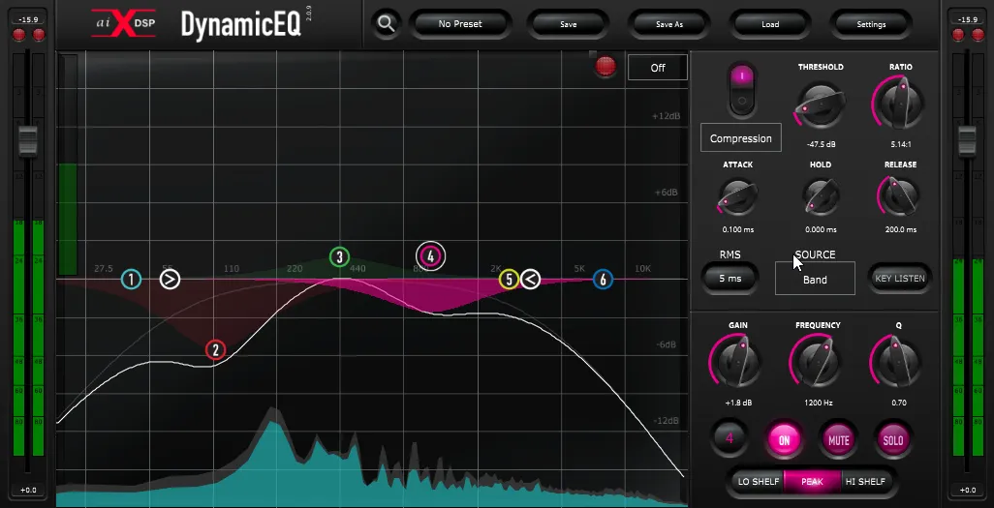The width and height of the screenshot is (994, 508).
Task: Click the Release knob
Action: coord(900,195)
